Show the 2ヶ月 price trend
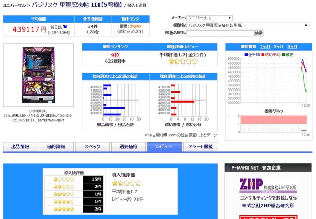Screen dimensions: 316x219 click(x=279, y=47)
